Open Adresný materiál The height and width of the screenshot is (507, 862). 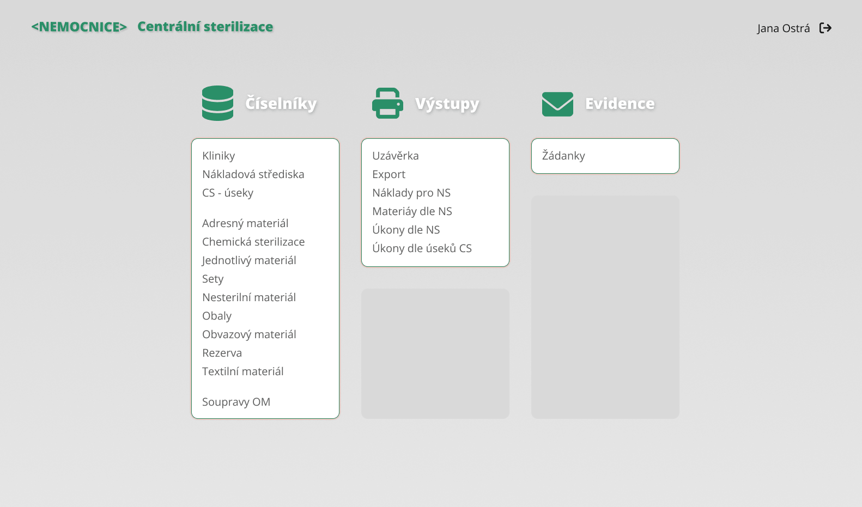tap(245, 223)
